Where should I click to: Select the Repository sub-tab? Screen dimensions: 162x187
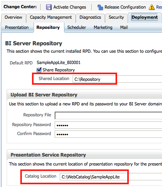click(48, 27)
